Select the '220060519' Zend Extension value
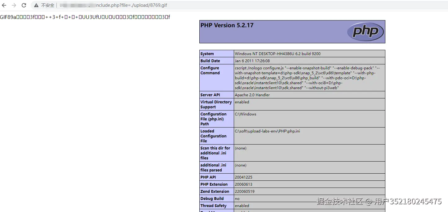448x212 pixels. point(245,192)
